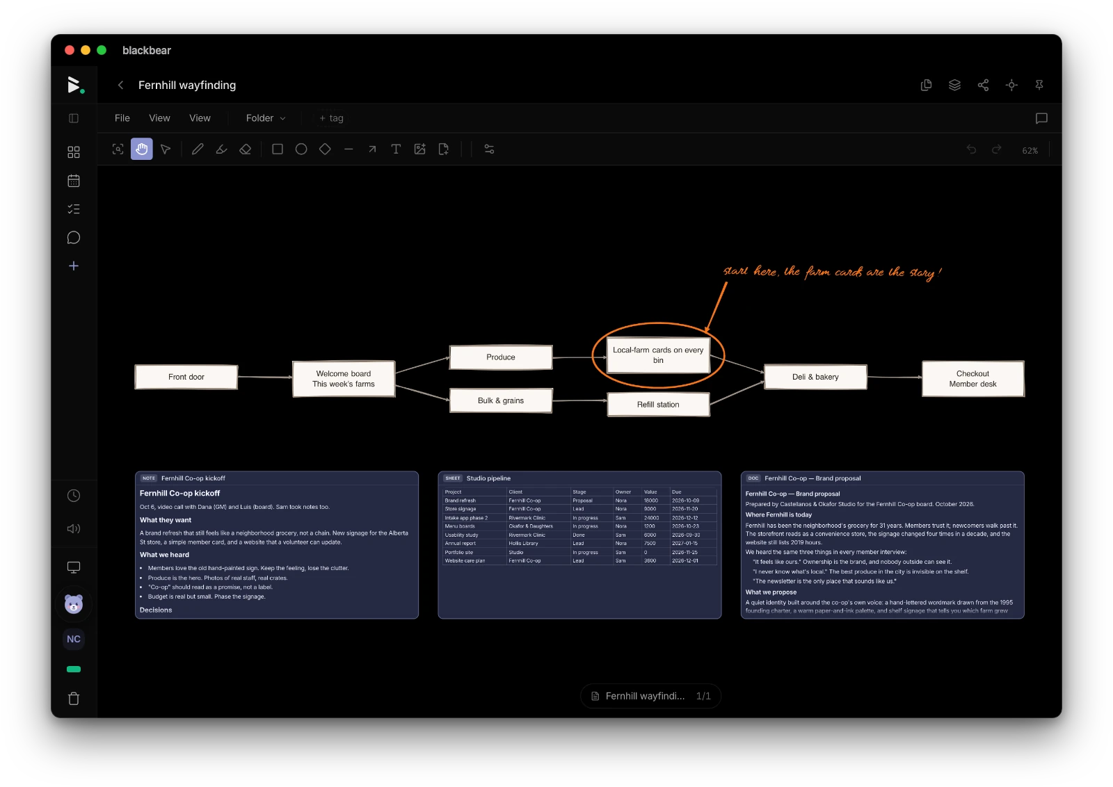
Task: Open the zoom percentage 62% control
Action: pos(1030,150)
